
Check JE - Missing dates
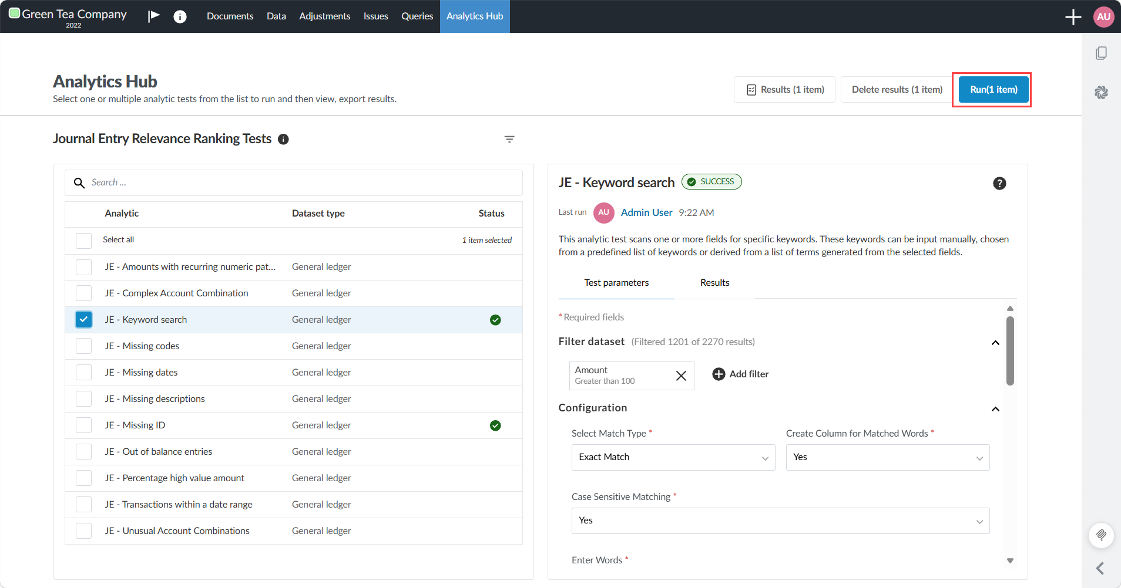83,373
